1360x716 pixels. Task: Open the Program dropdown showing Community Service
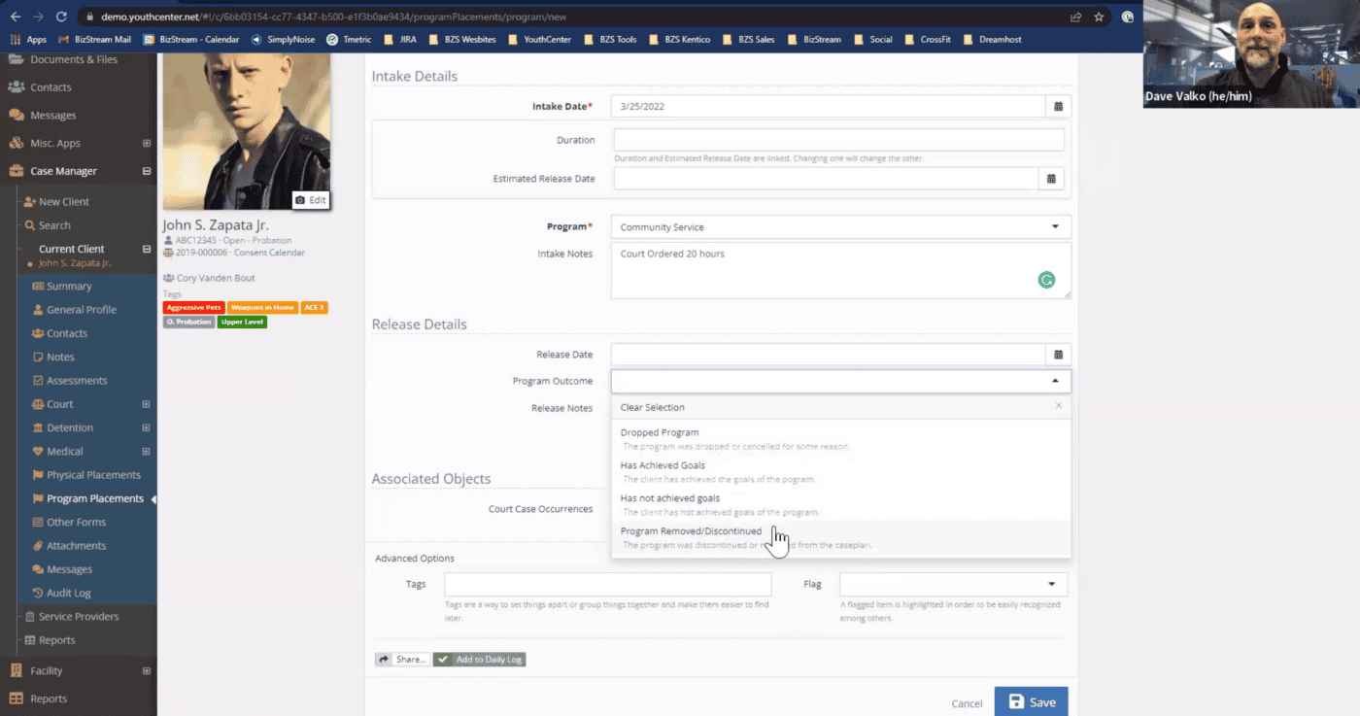841,227
